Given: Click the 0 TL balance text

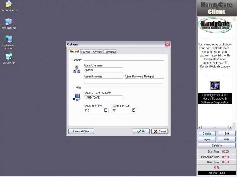Looking at the screenshot, I should pos(217,167).
